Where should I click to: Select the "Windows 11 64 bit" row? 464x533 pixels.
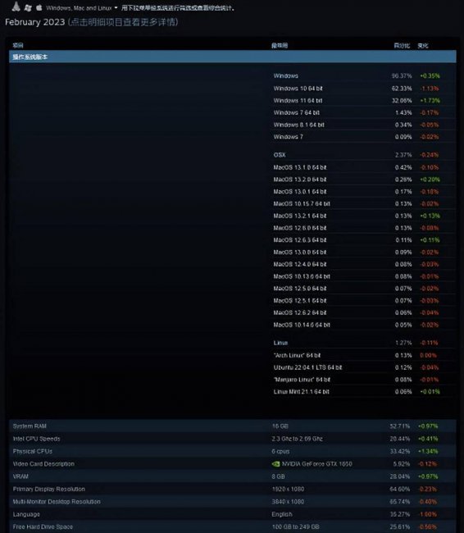click(x=364, y=101)
